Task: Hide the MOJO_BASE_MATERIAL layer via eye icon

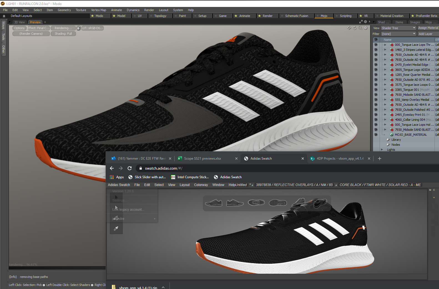Action: pyautogui.click(x=376, y=135)
